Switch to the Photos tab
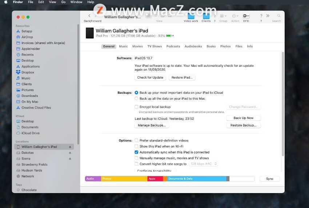309x208 pixels. [x=225, y=46]
